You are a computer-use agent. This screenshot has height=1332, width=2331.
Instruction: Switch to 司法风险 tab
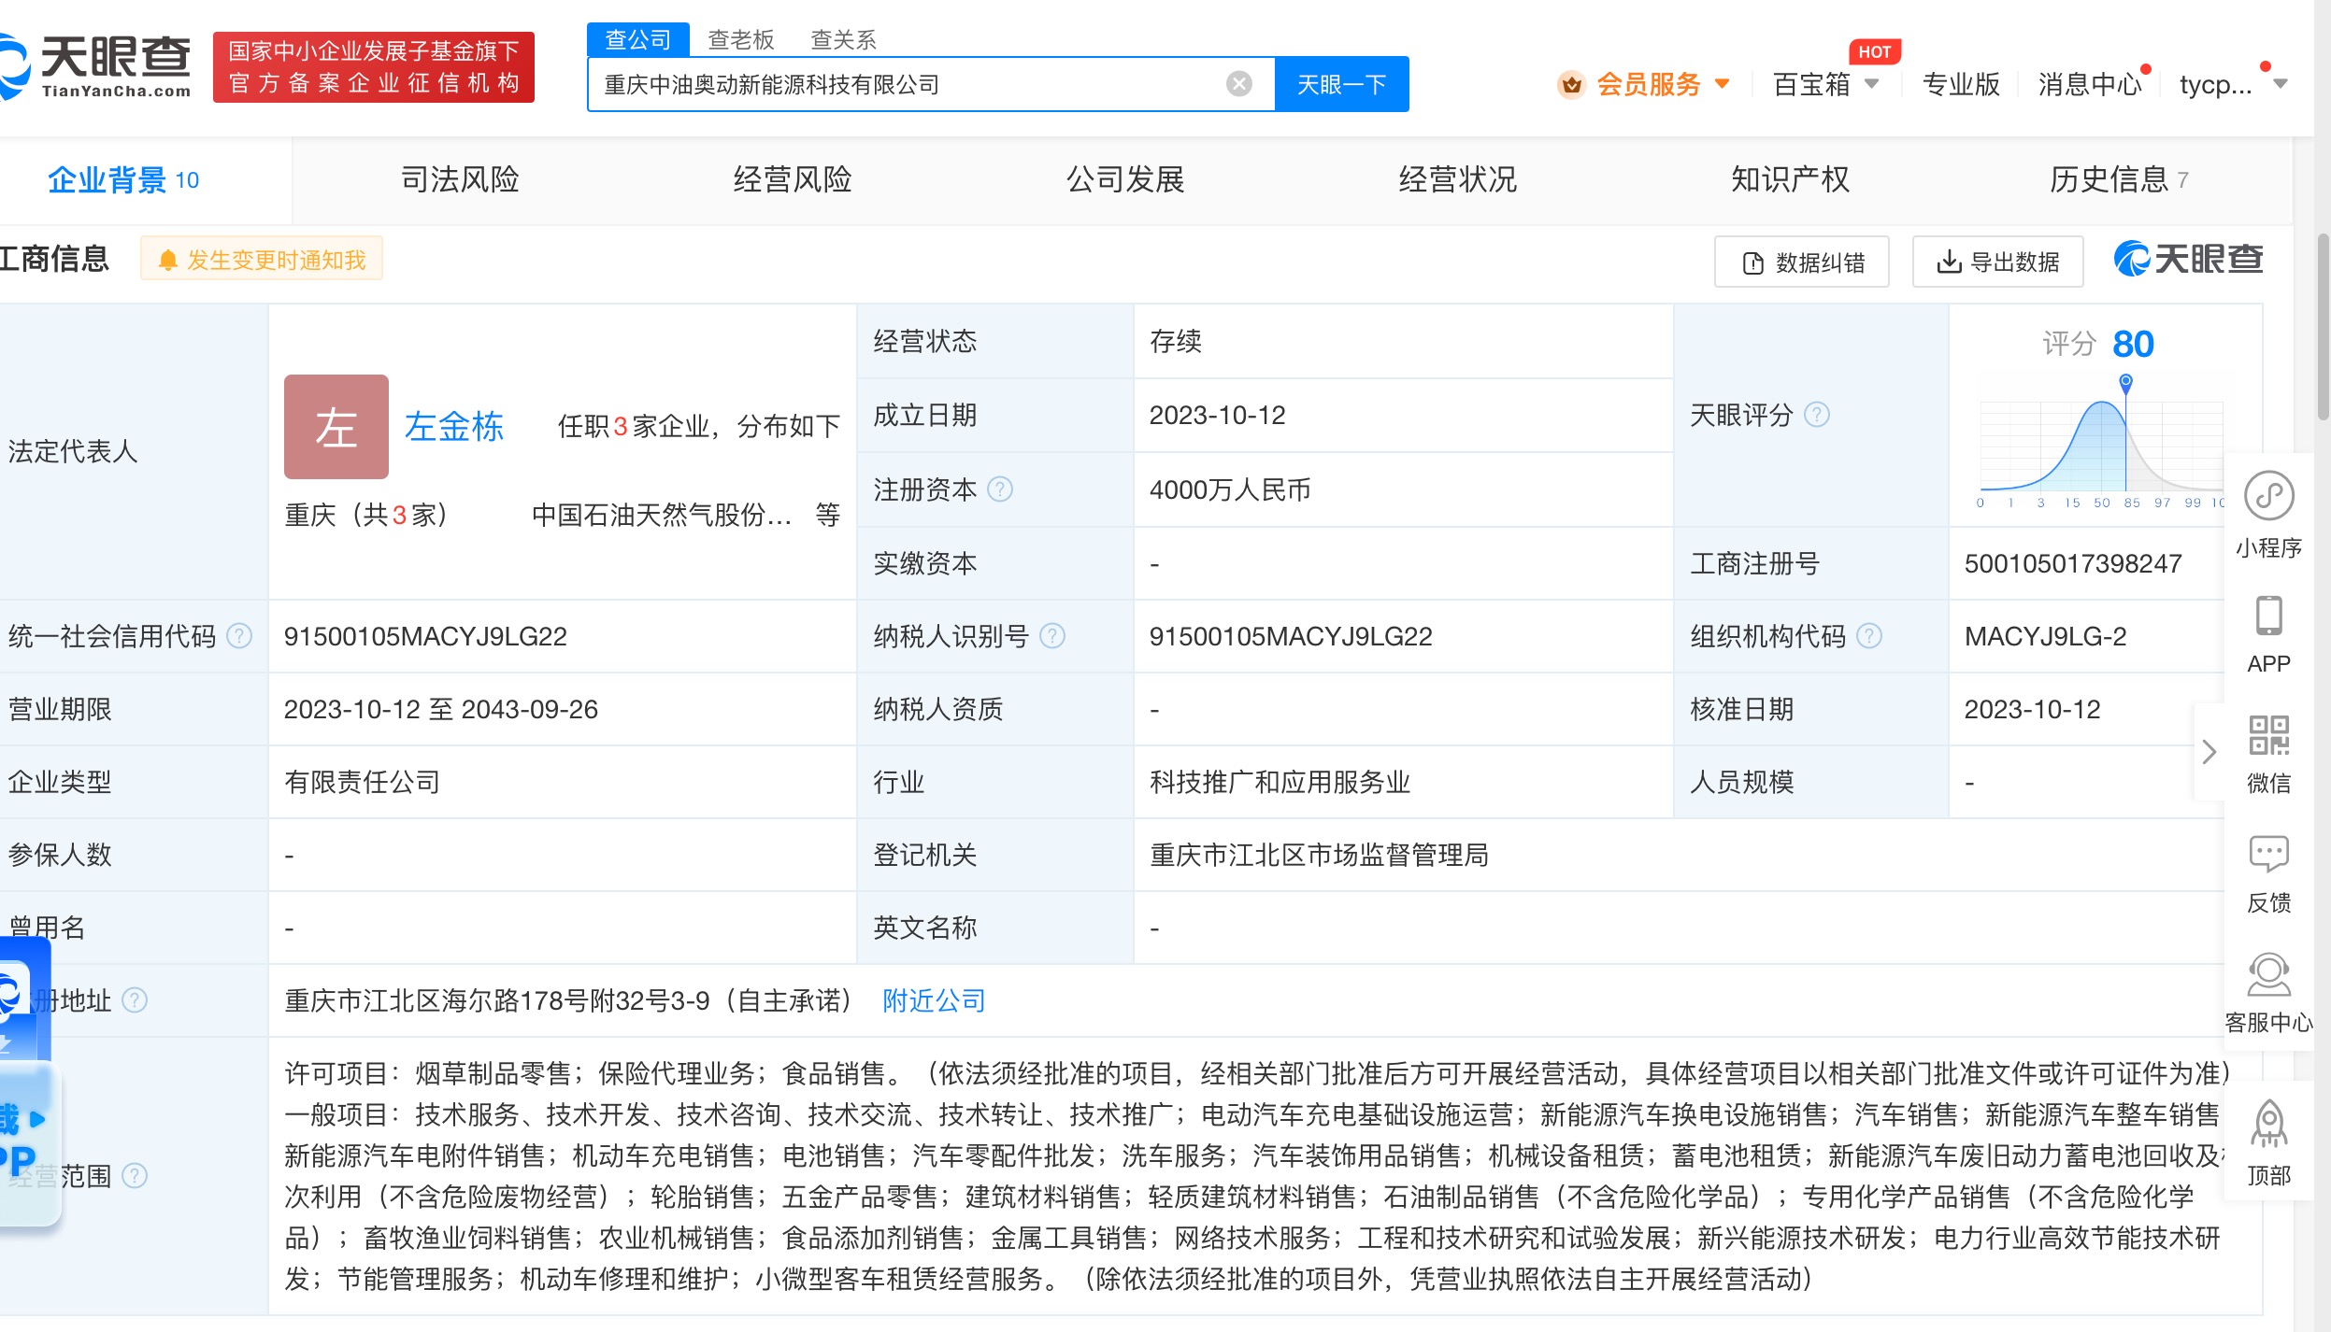click(x=460, y=179)
